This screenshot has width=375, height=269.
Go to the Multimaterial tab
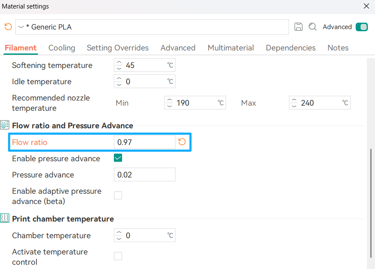point(231,48)
